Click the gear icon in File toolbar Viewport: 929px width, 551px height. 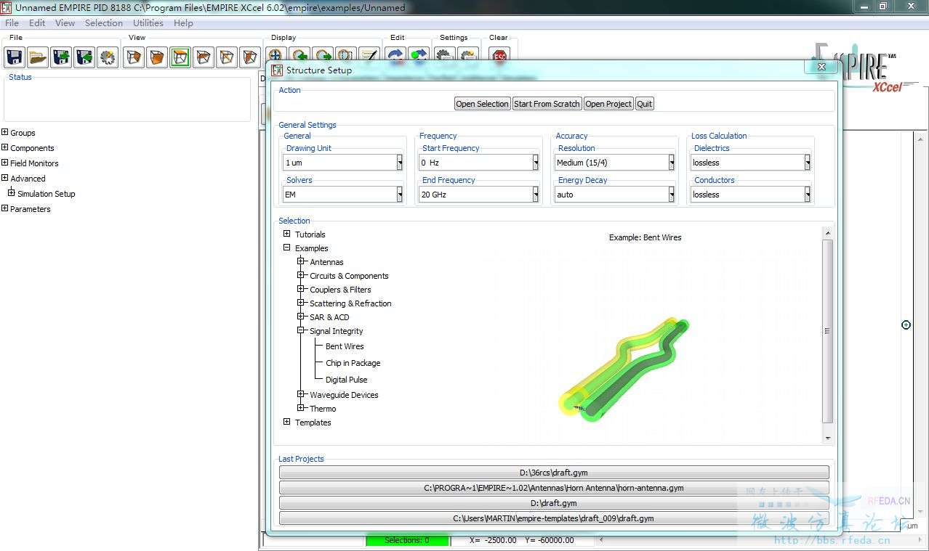tap(108, 57)
